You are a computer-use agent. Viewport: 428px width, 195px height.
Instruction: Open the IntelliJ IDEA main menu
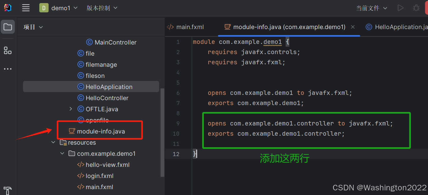pyautogui.click(x=26, y=8)
